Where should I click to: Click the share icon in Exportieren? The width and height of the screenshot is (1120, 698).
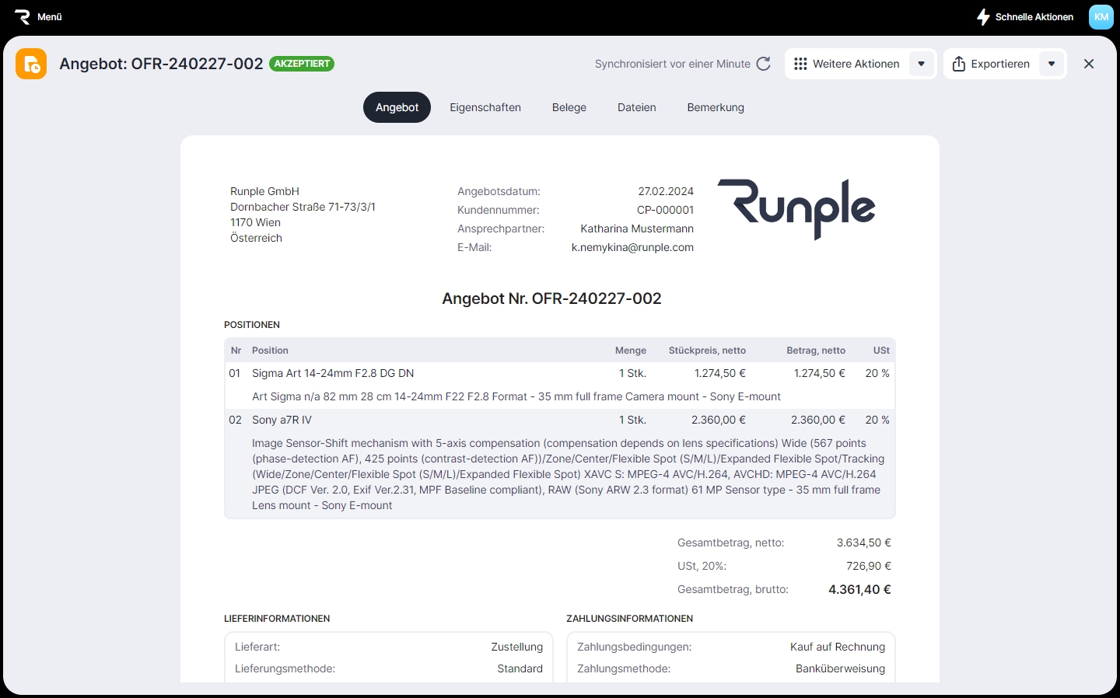959,64
